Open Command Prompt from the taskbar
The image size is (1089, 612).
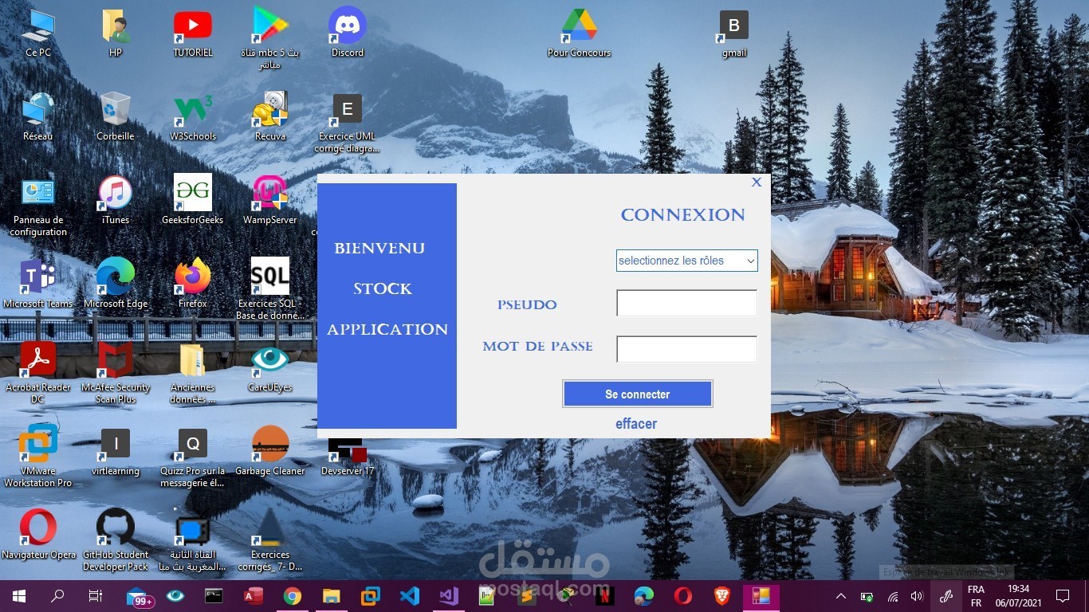click(x=214, y=595)
